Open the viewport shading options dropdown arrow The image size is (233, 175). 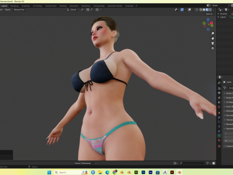214,10
